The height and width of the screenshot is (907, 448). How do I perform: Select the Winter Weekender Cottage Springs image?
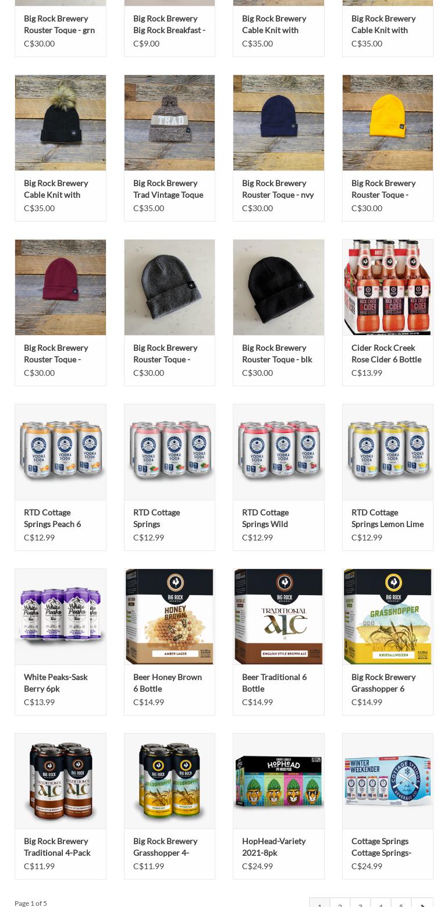[387, 781]
